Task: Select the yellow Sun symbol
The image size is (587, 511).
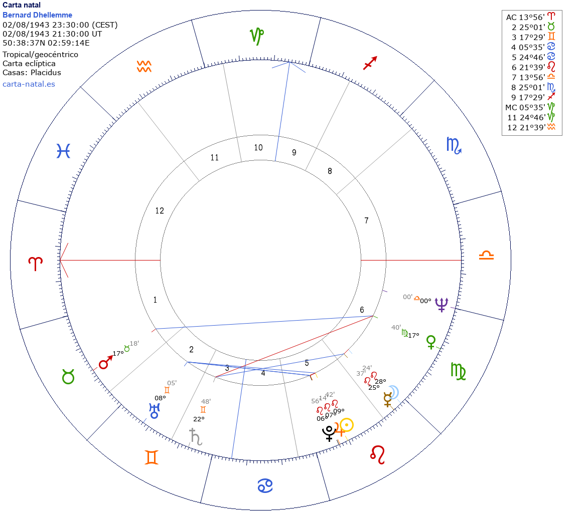Action: click(347, 425)
